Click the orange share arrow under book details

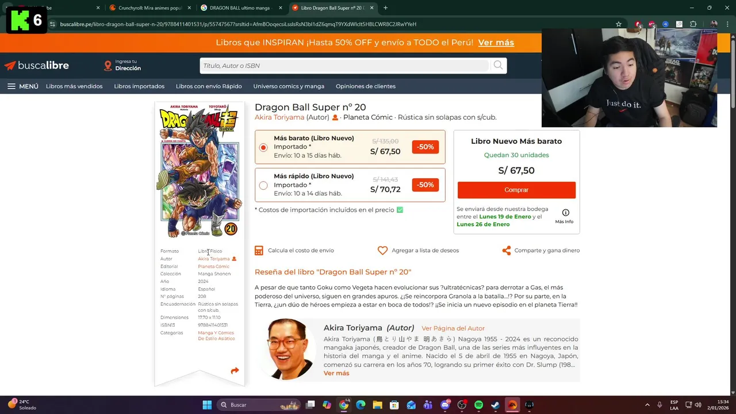(x=235, y=371)
